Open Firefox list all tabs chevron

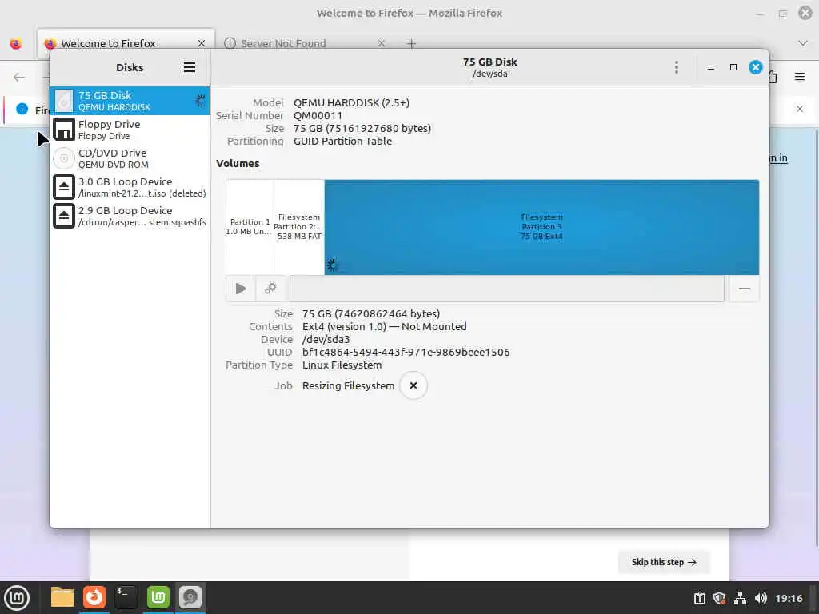pyautogui.click(x=803, y=43)
